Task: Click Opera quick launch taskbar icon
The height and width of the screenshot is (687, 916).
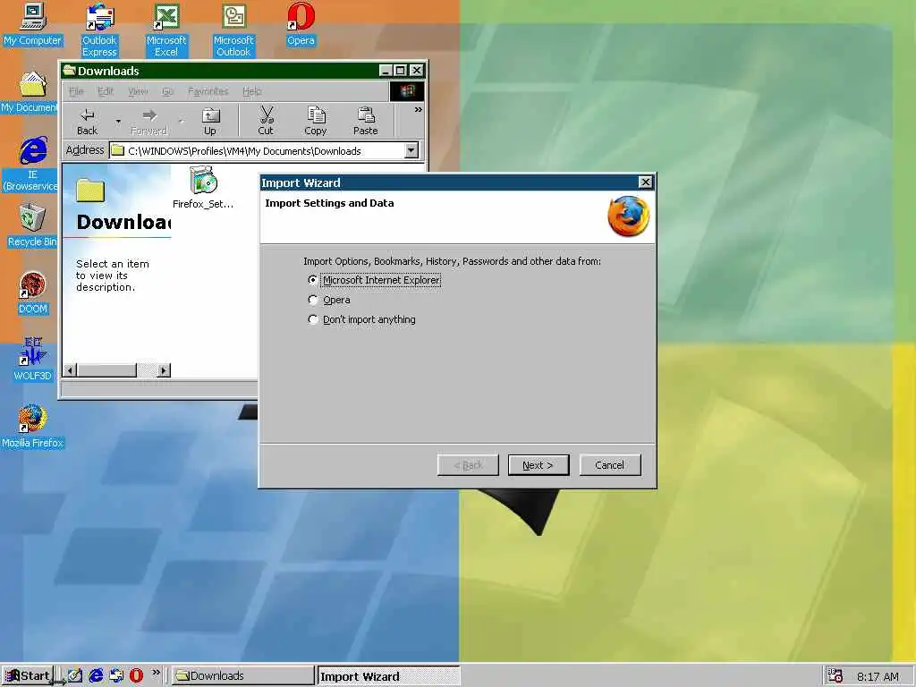Action: click(x=136, y=675)
